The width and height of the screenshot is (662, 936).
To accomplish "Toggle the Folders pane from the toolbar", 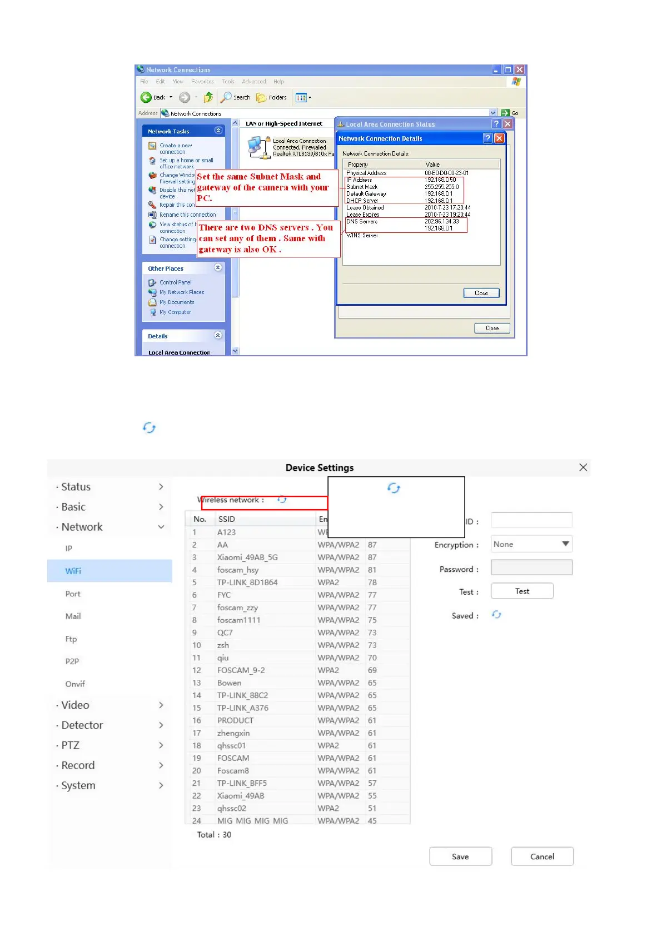I will [271, 97].
